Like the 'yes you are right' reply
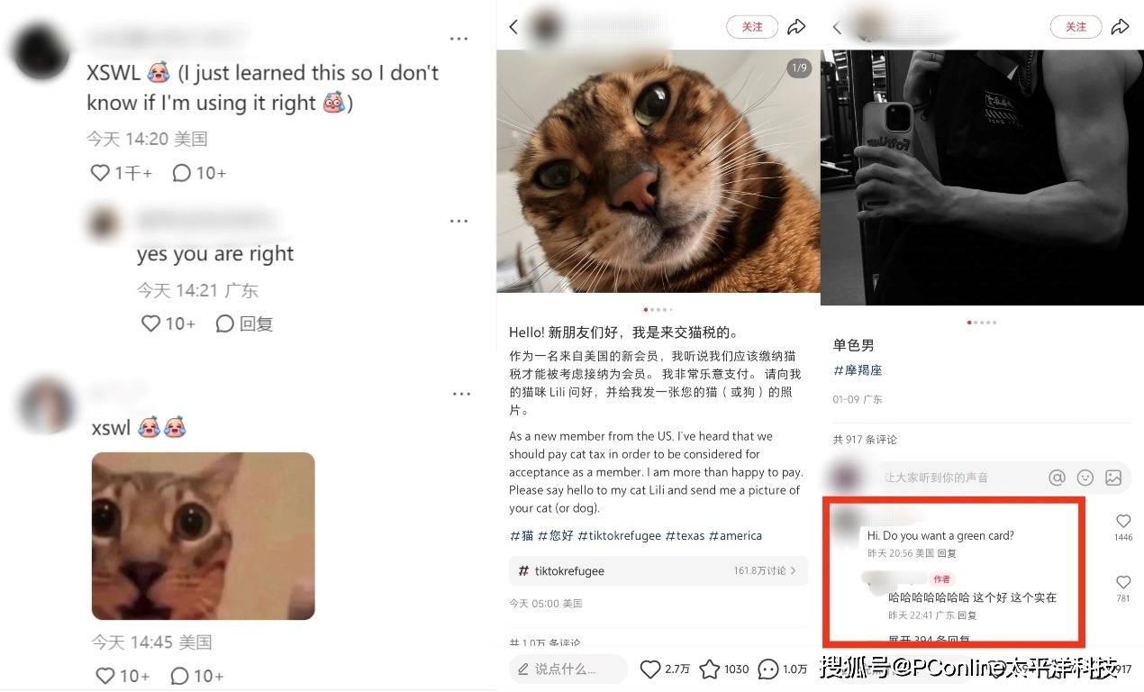This screenshot has width=1144, height=692. point(150,323)
